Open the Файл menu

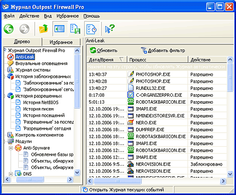pos(9,16)
